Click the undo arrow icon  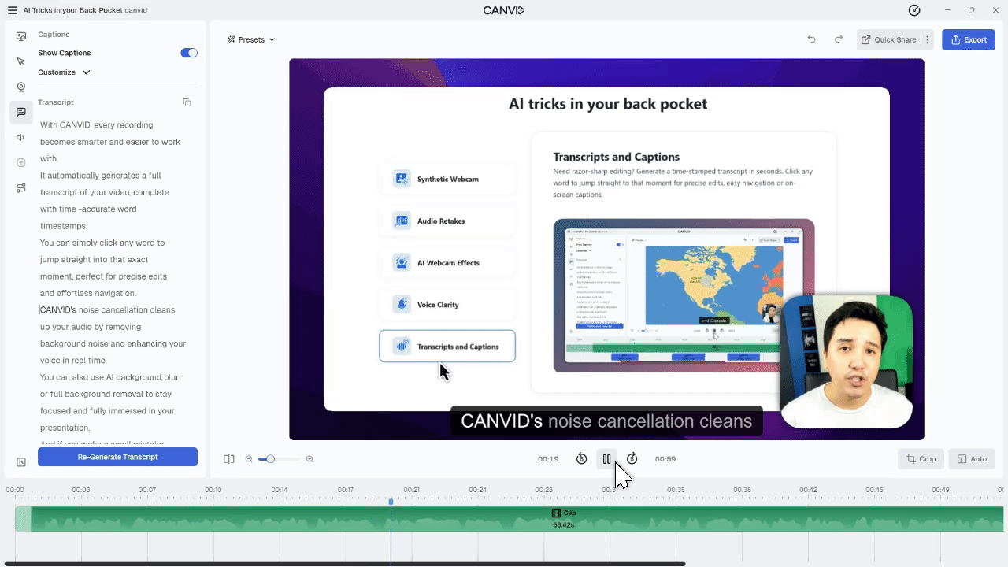tap(811, 39)
